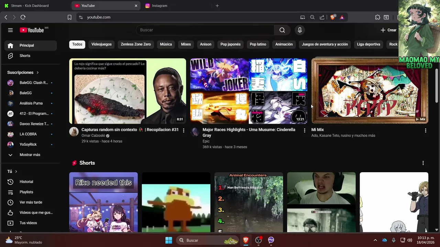Select the Liga deportiva chip
This screenshot has width=440, height=247.
click(368, 44)
